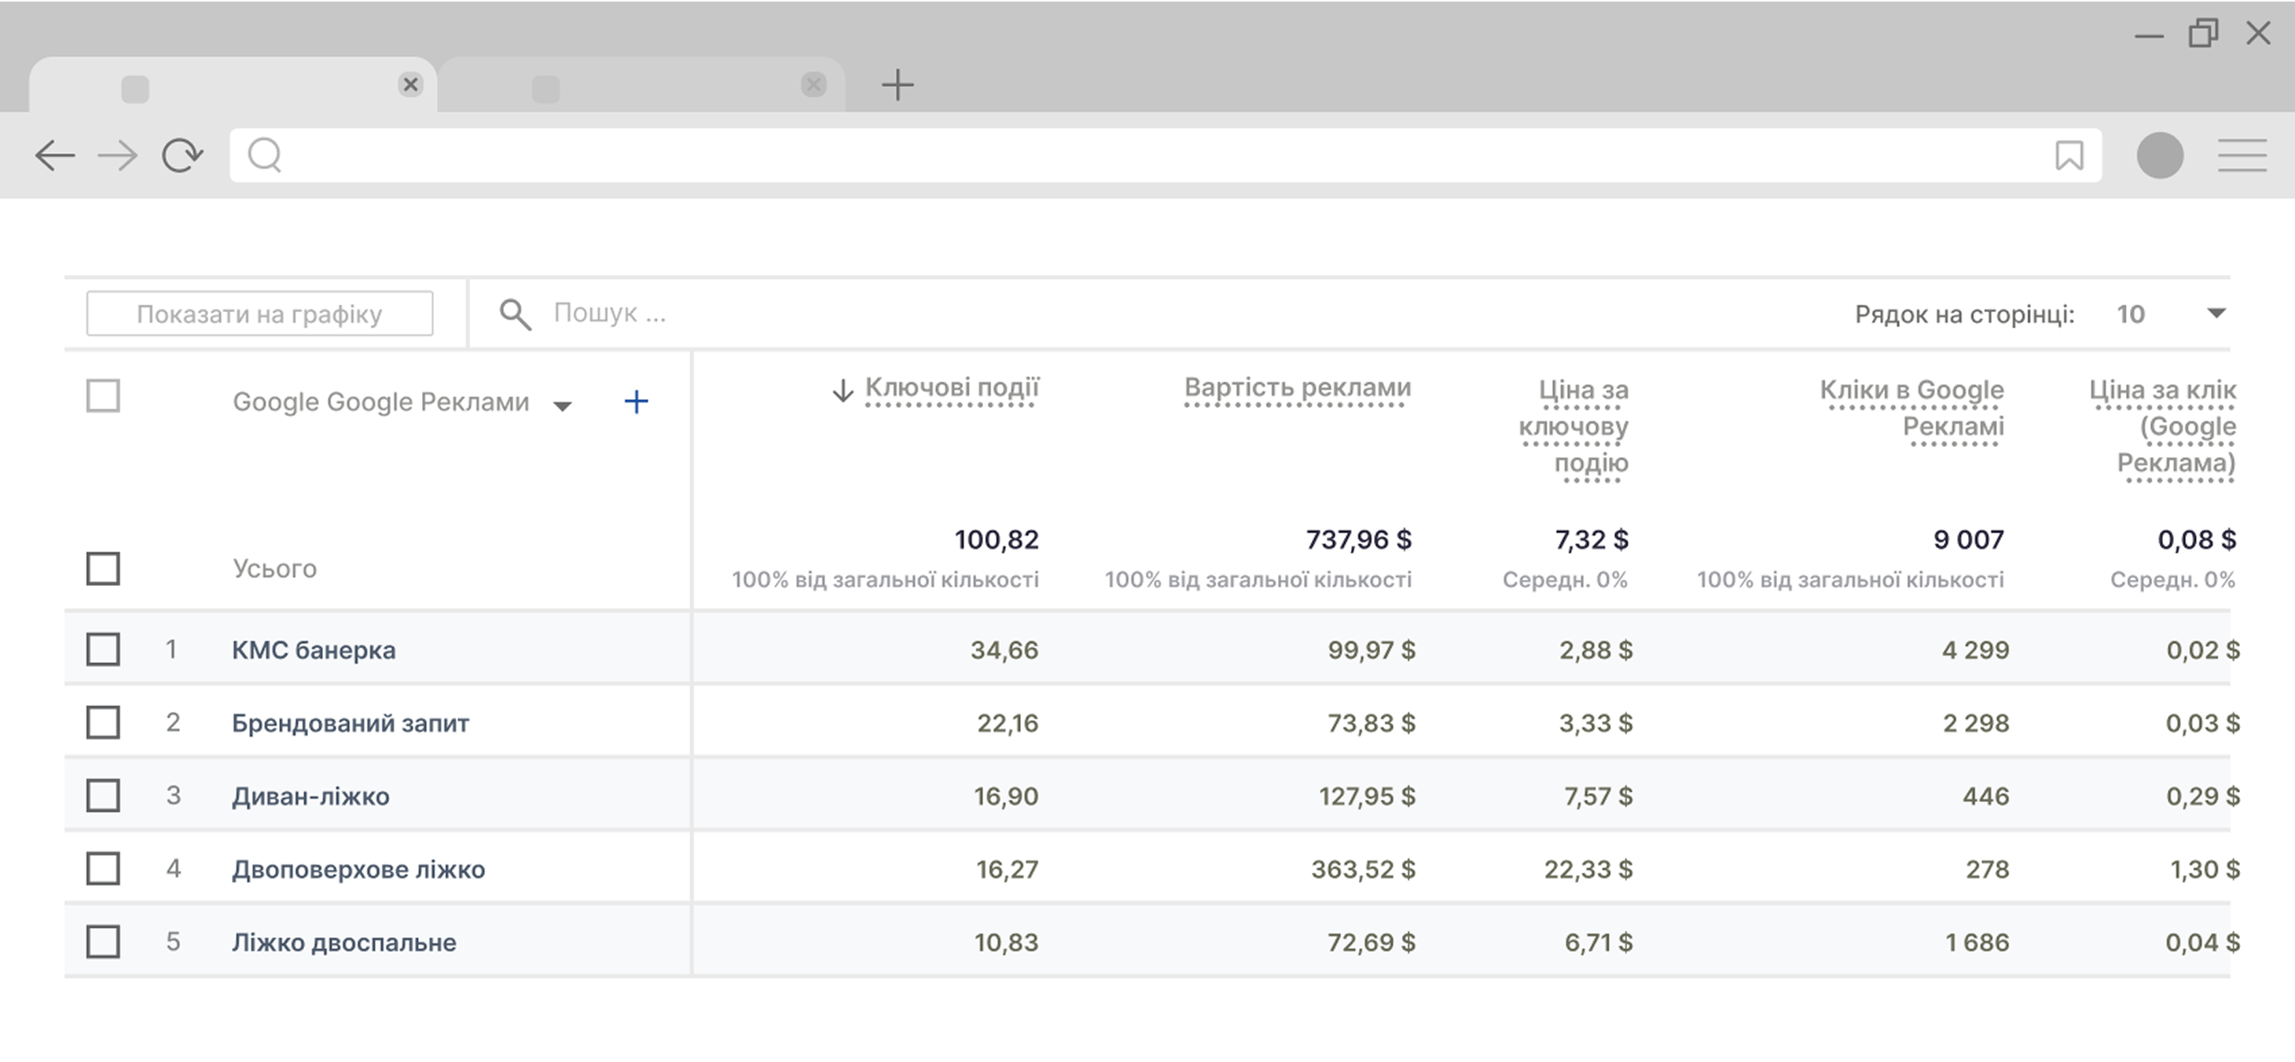Reload the current page

[182, 156]
